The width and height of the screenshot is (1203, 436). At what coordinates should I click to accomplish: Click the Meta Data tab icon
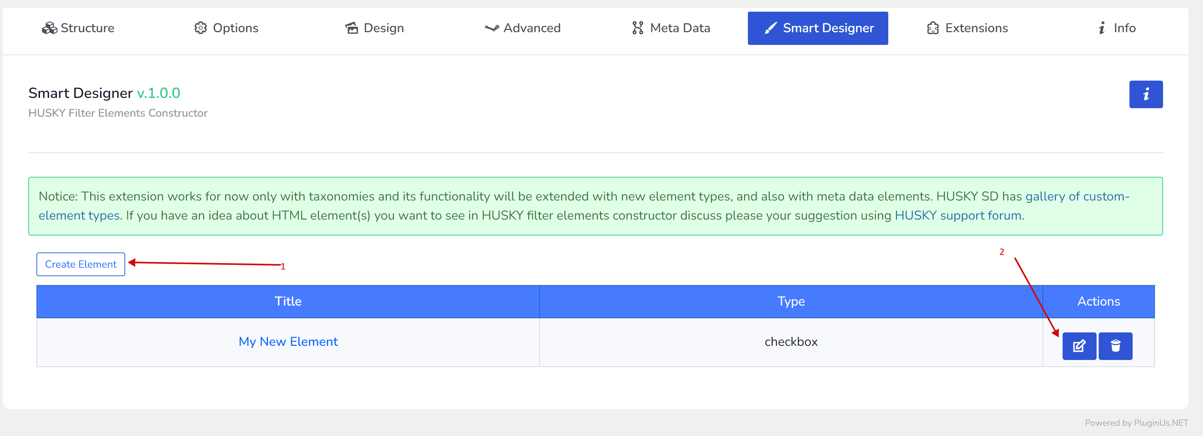(638, 28)
